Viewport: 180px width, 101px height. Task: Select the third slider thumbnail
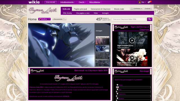(102, 56)
